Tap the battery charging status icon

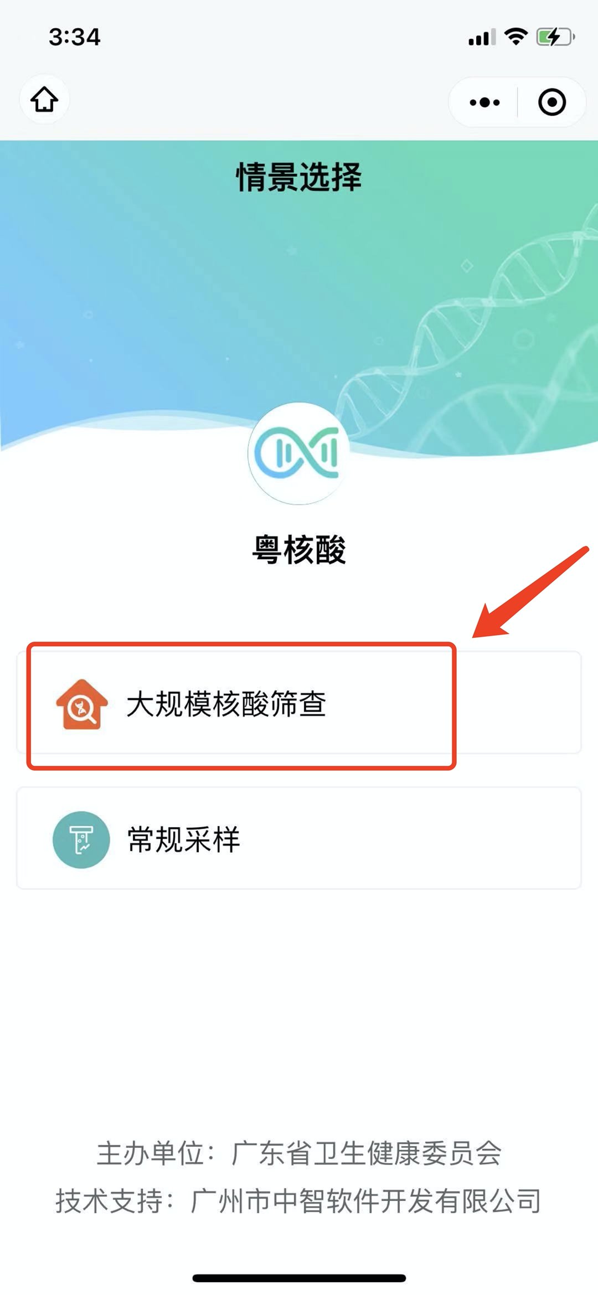[555, 37]
